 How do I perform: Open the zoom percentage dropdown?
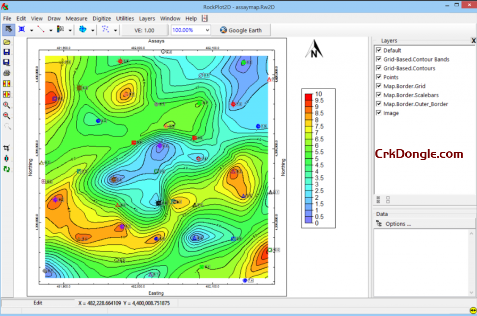pos(207,30)
